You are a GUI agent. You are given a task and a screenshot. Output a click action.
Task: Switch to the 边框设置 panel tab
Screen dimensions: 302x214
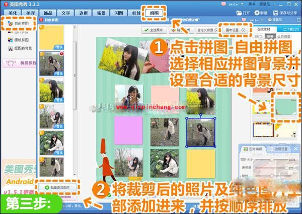coord(278,149)
